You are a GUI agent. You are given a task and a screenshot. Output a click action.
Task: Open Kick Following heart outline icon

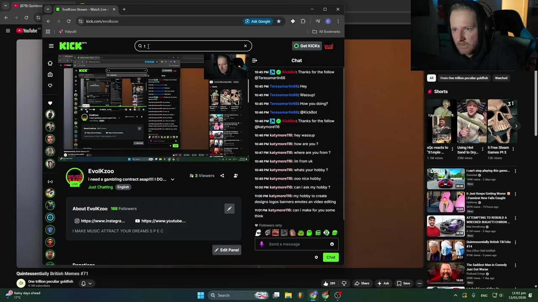(50, 86)
